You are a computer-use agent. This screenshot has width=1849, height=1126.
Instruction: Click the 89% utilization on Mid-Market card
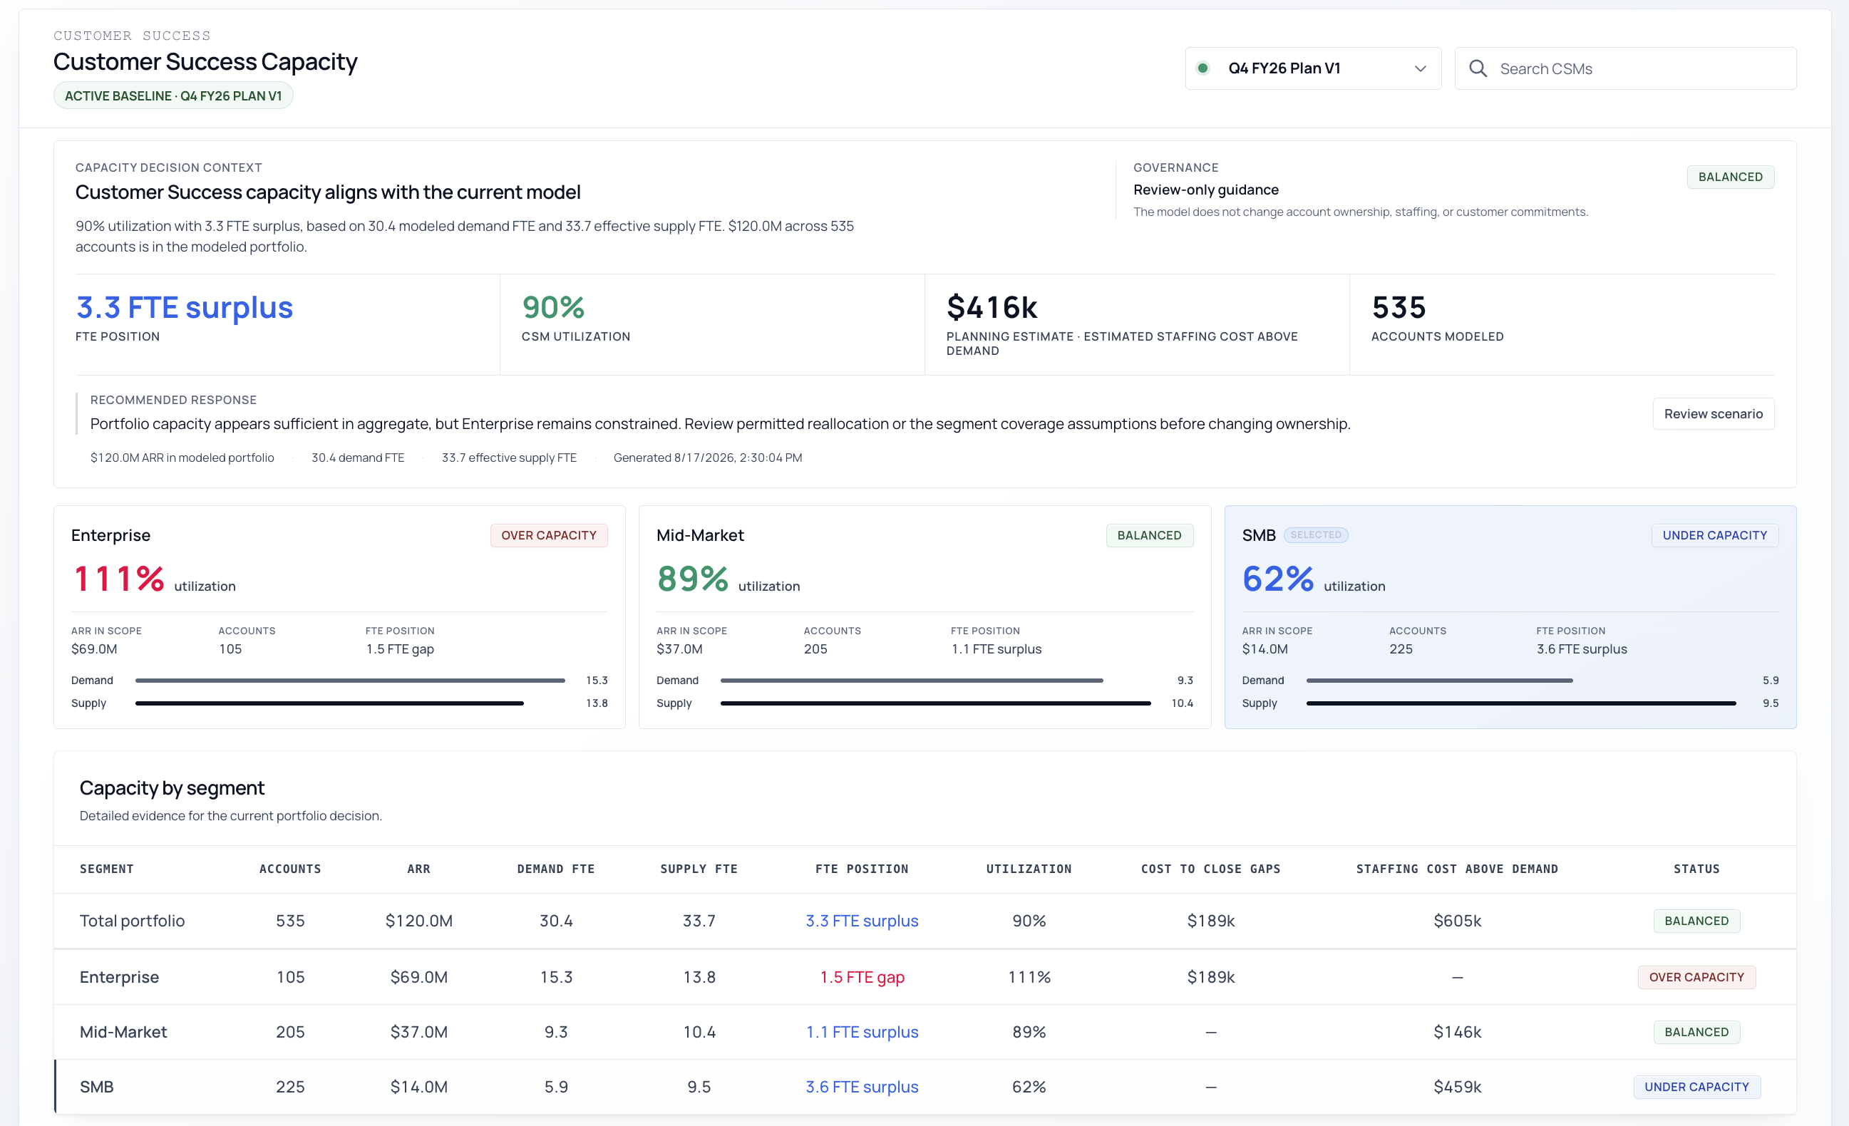tap(693, 579)
